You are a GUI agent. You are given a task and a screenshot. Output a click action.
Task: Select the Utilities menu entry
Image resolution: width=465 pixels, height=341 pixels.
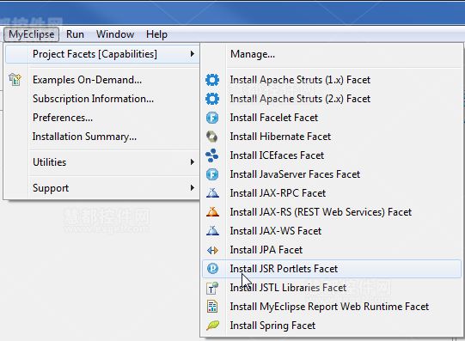102,162
